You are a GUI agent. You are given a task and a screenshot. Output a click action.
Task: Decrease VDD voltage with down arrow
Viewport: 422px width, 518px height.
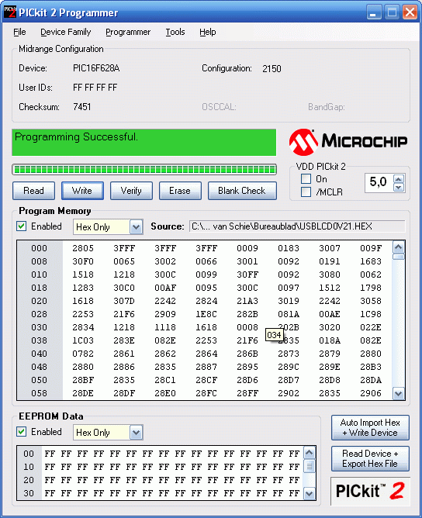399,188
